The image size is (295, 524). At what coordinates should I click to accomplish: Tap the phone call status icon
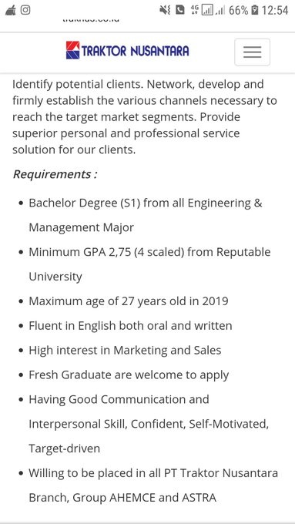[180, 10]
